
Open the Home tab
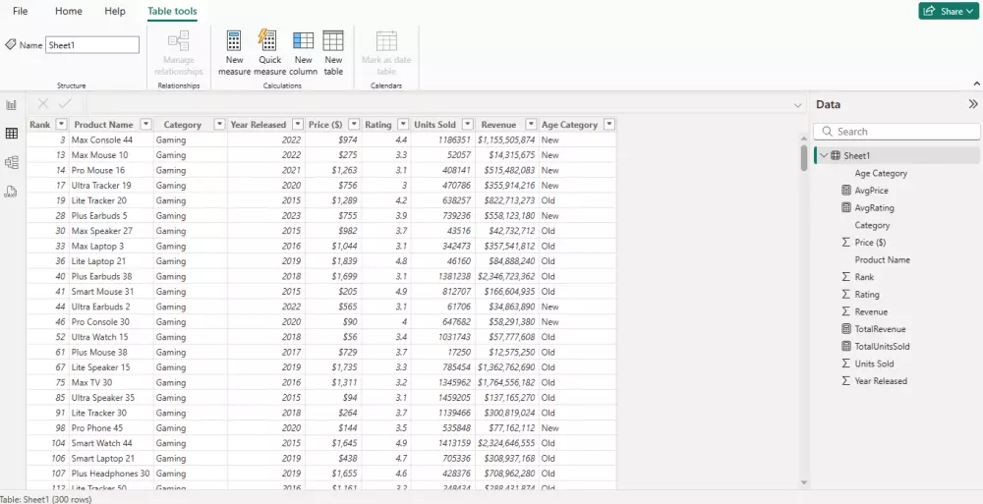68,11
